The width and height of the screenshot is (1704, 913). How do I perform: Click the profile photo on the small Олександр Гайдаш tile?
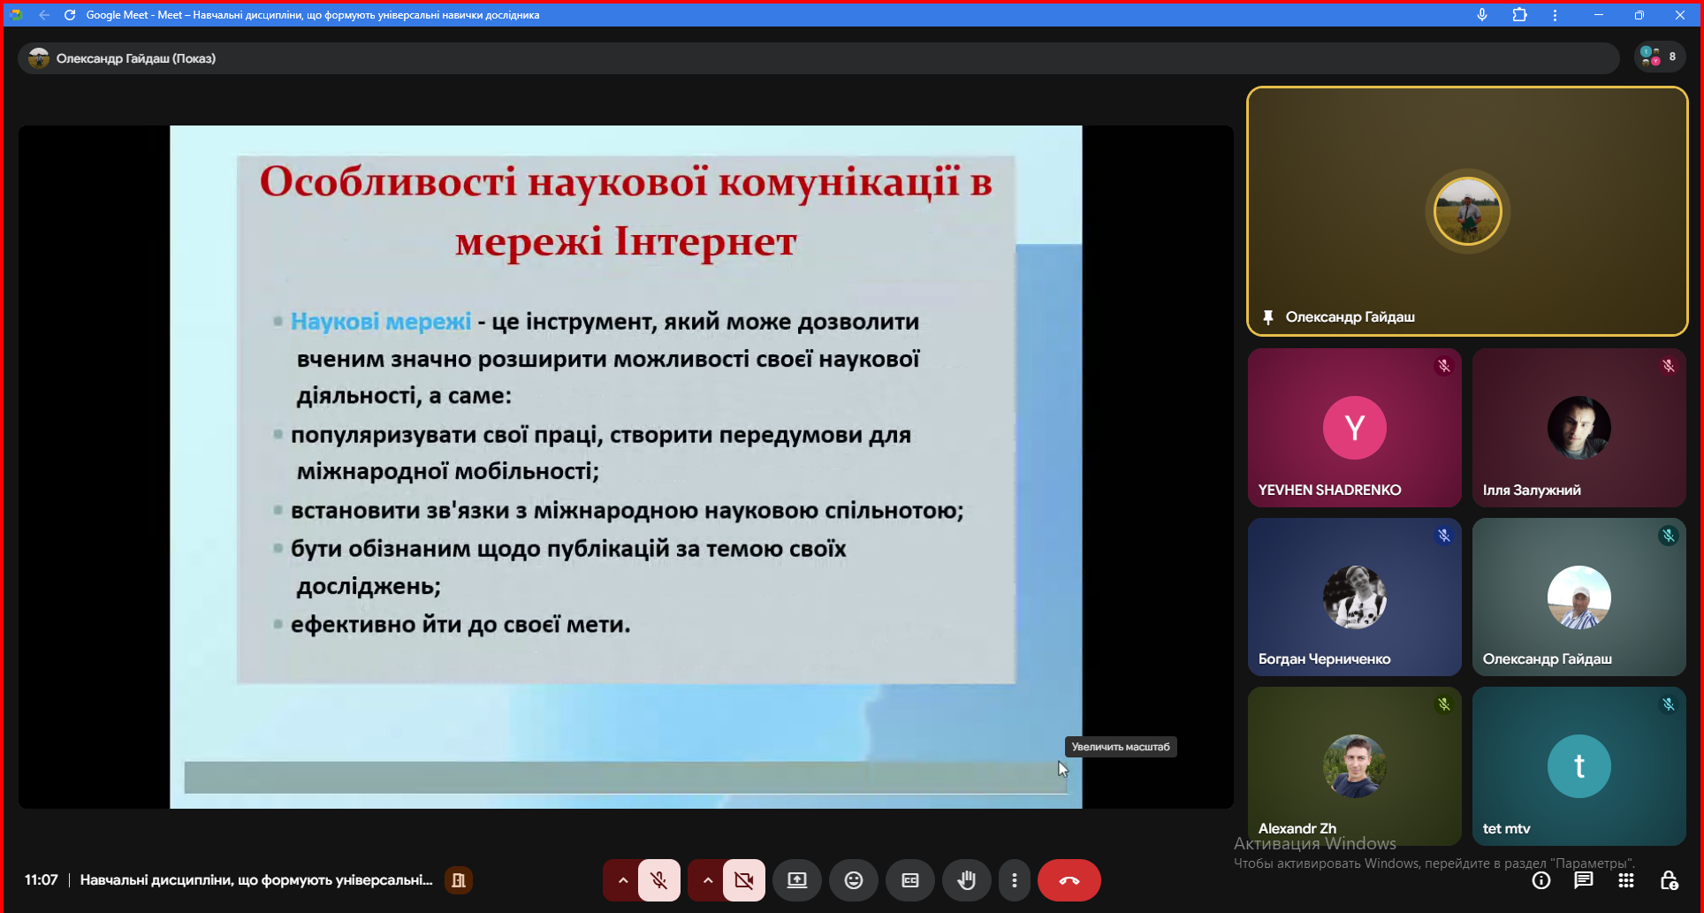(x=1579, y=597)
